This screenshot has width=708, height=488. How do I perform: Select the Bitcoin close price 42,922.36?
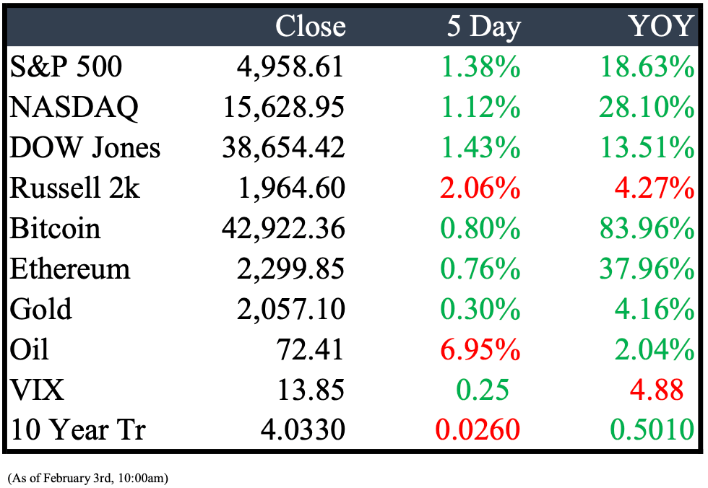tap(283, 229)
